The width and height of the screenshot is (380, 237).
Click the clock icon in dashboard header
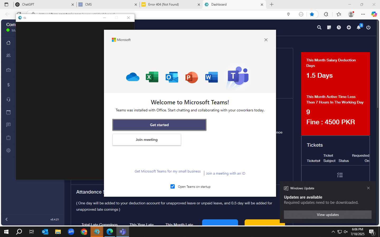click(339, 27)
